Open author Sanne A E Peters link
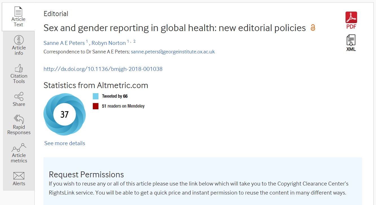 click(64, 43)
